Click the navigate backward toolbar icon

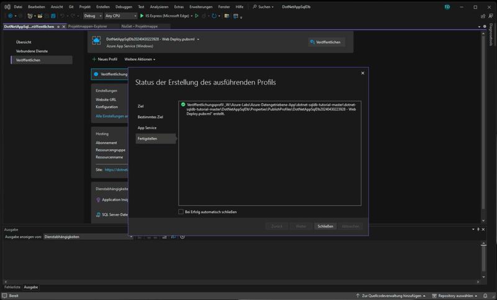click(10, 16)
